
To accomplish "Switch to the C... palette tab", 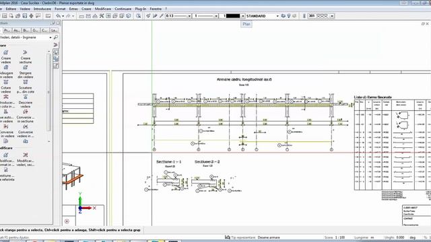I will point(44,30).
